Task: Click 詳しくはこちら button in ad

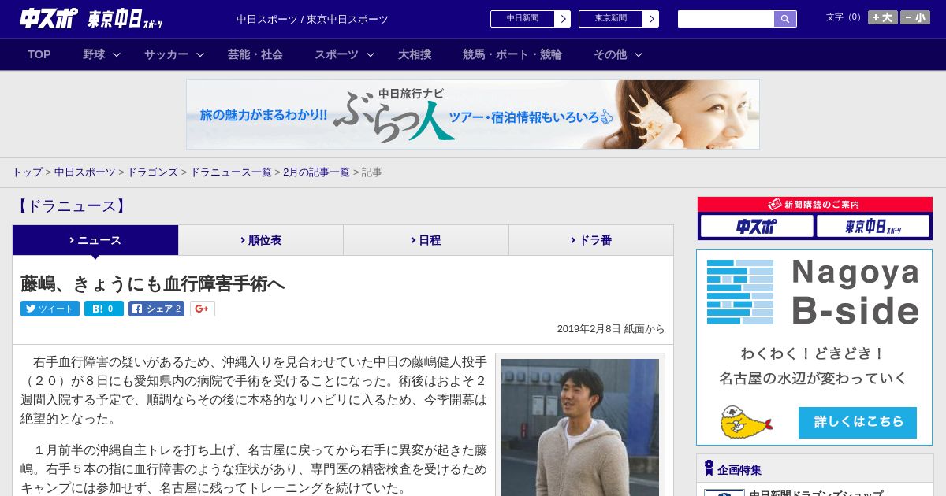Action: tap(858, 422)
